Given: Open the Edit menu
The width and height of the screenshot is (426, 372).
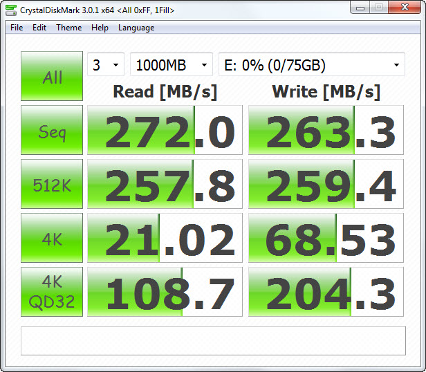Looking at the screenshot, I should pyautogui.click(x=39, y=28).
